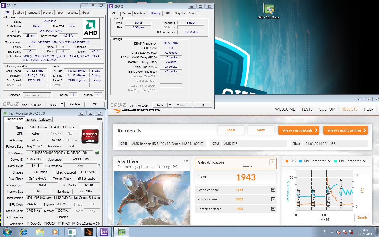Switch to Mainboard tab in left CPU-Z
The height and width of the screenshot is (237, 379).
(33, 13)
